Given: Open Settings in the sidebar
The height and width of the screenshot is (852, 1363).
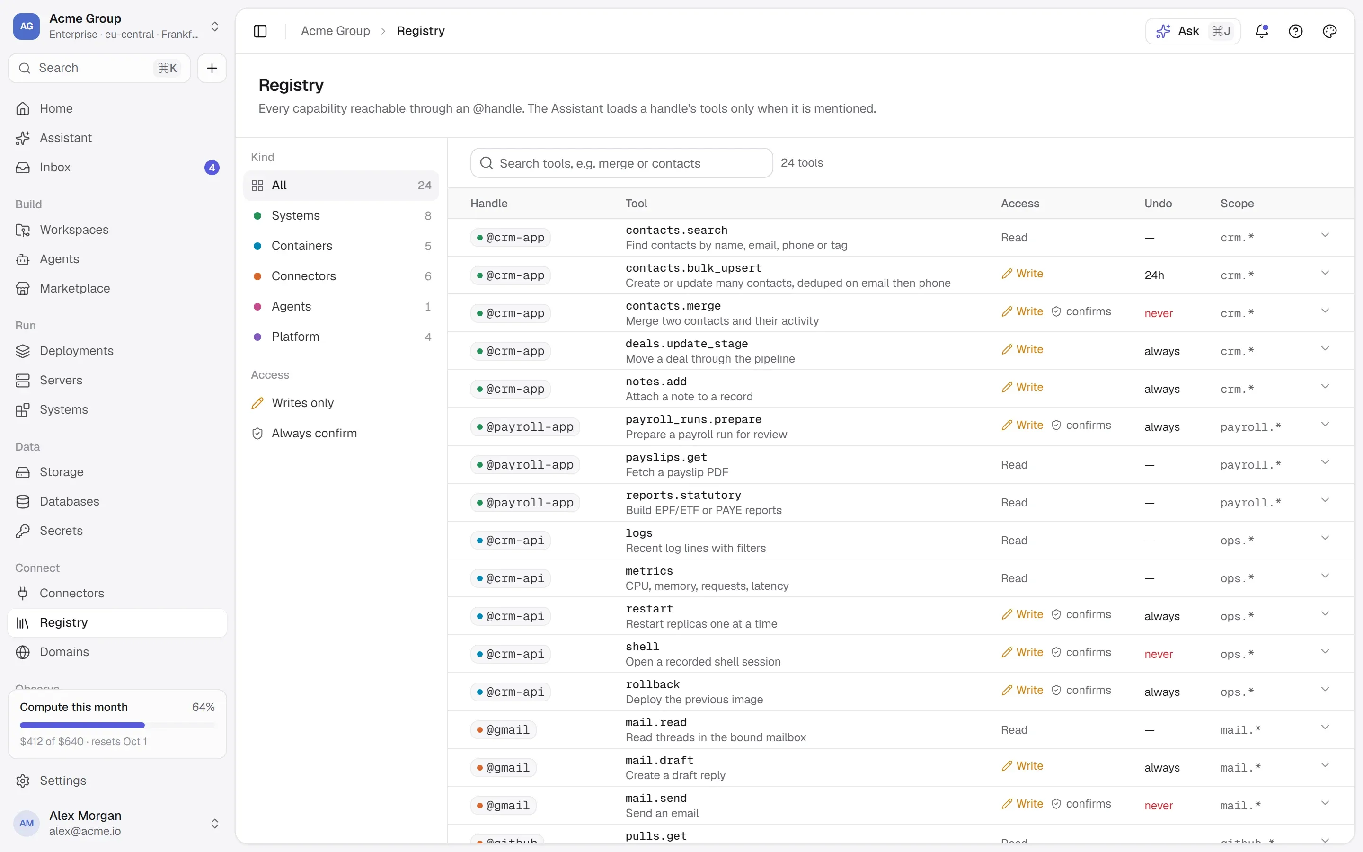Looking at the screenshot, I should pos(117,781).
